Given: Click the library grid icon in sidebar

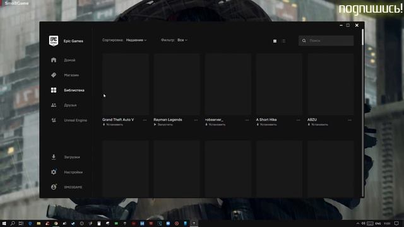Looking at the screenshot, I should [x=54, y=90].
